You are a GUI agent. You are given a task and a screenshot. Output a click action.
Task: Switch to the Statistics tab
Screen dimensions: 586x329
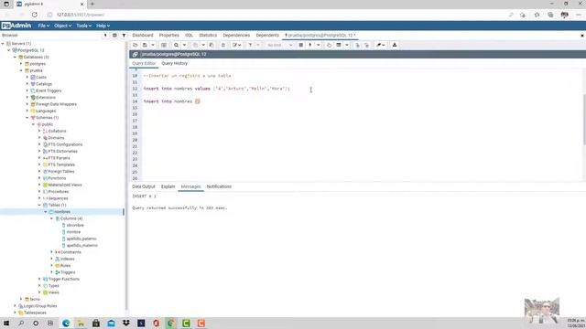point(208,35)
